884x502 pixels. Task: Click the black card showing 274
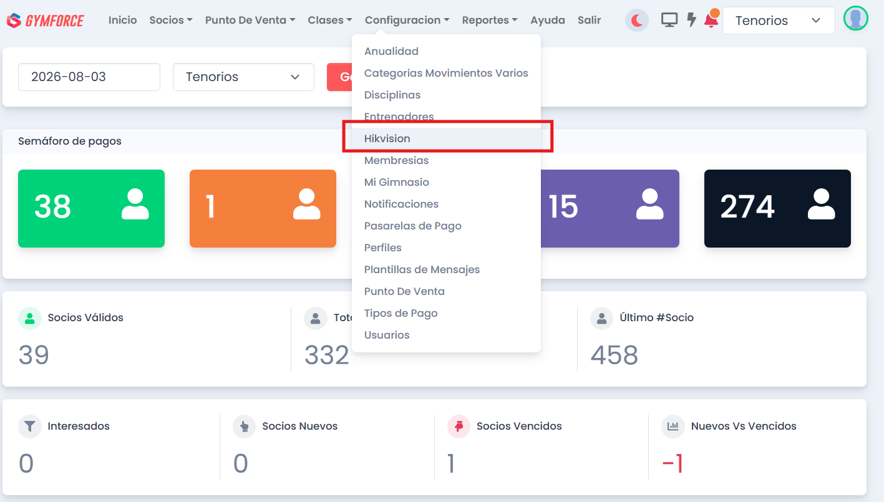coord(777,208)
